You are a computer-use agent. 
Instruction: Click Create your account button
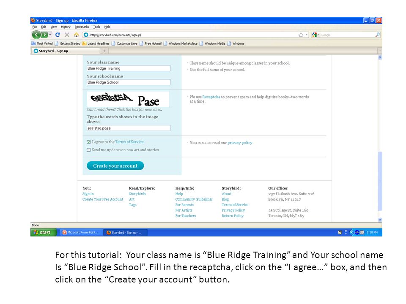[x=115, y=166]
